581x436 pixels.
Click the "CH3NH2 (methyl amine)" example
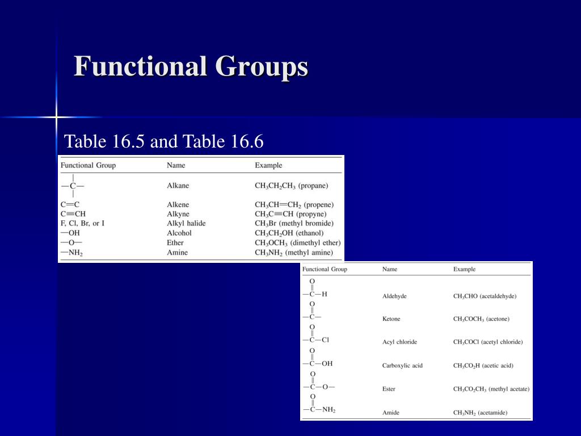[x=293, y=253]
